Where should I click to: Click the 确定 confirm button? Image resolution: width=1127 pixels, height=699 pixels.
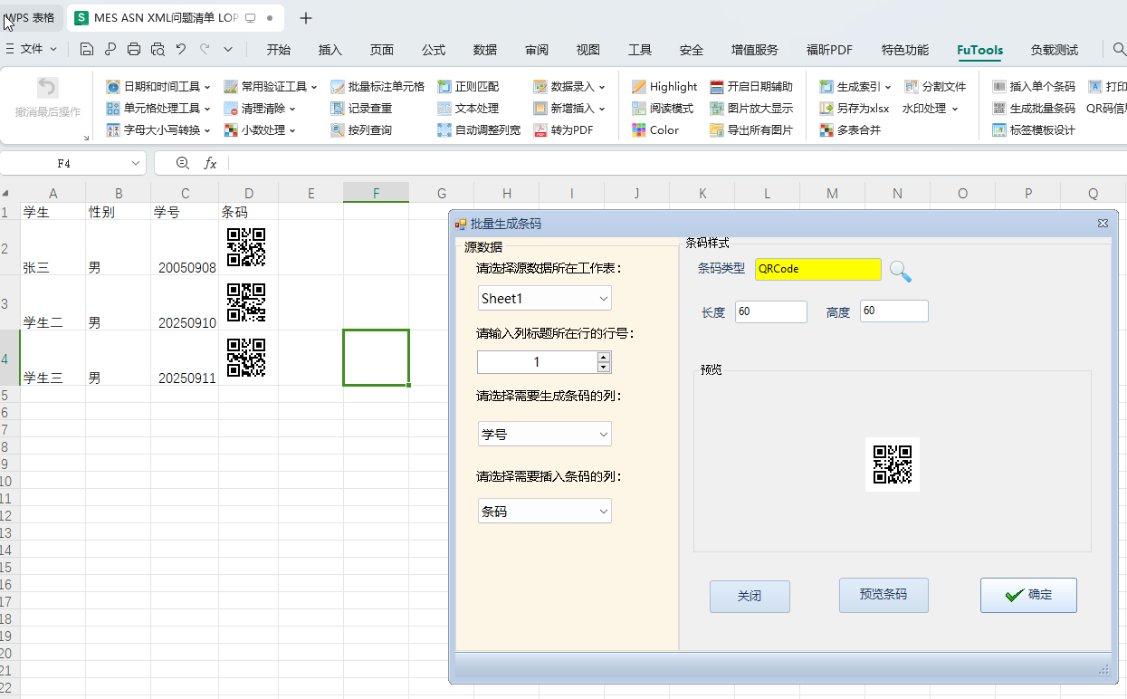click(1028, 595)
